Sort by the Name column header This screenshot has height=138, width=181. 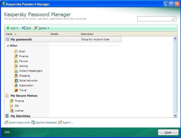coord(26,34)
